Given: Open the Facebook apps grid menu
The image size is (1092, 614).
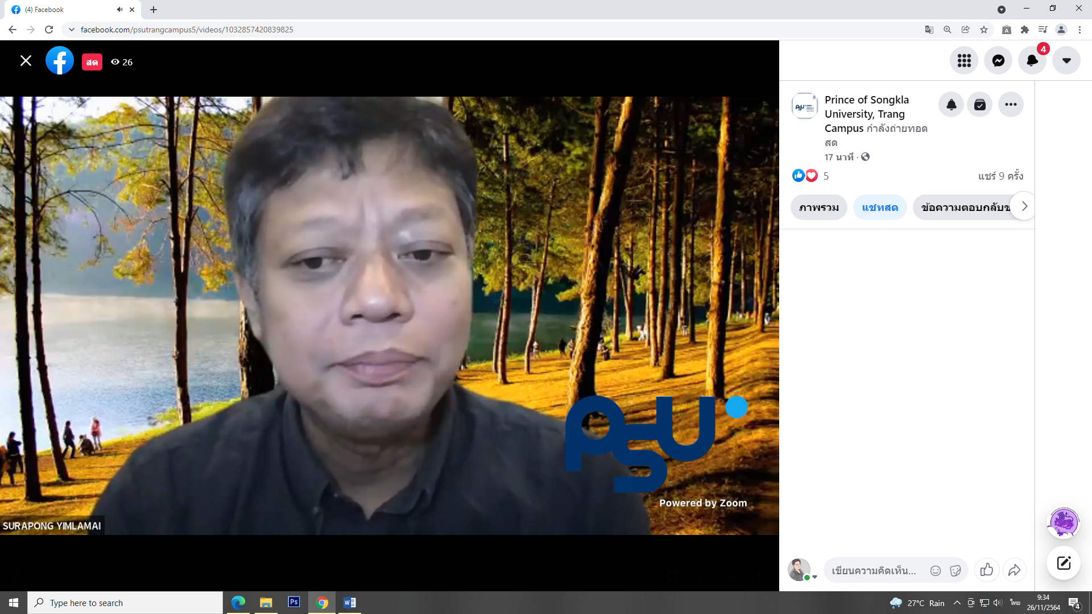Looking at the screenshot, I should (964, 61).
